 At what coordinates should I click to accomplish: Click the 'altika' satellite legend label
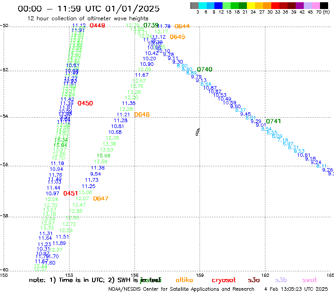pyautogui.click(x=184, y=280)
